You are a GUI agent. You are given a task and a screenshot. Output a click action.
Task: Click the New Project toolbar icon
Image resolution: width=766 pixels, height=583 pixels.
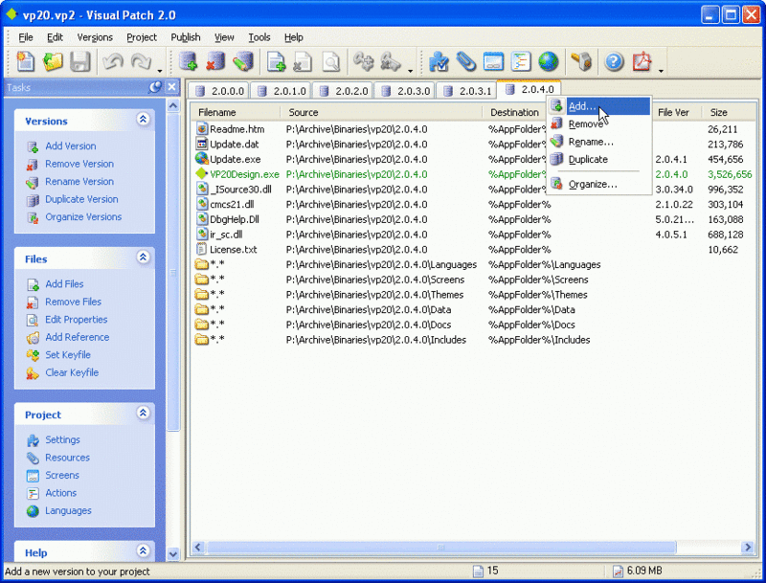point(26,62)
